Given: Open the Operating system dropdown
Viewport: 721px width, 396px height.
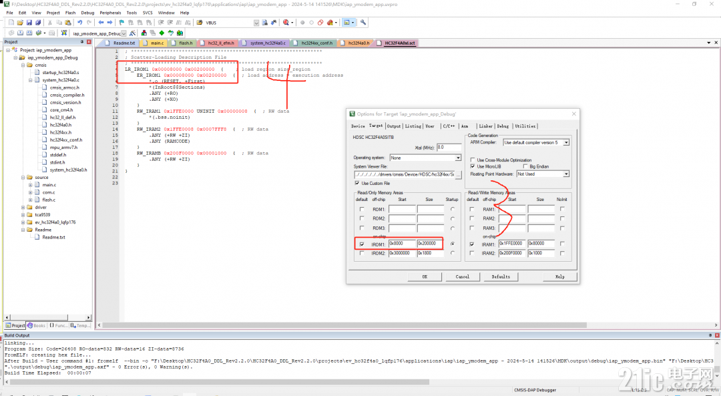Looking at the screenshot, I should coord(458,158).
